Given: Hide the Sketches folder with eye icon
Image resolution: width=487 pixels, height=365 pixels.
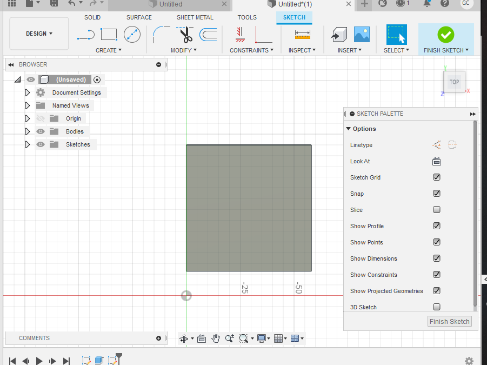Looking at the screenshot, I should 41,144.
